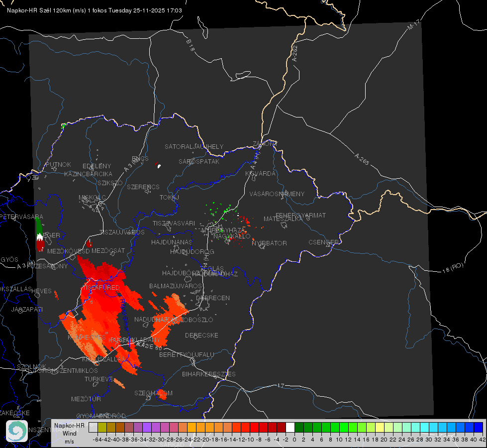Image resolution: width=487 pixels, height=448 pixels.
Task: Pick the pale yellow legend swatch
Action: click(380, 427)
